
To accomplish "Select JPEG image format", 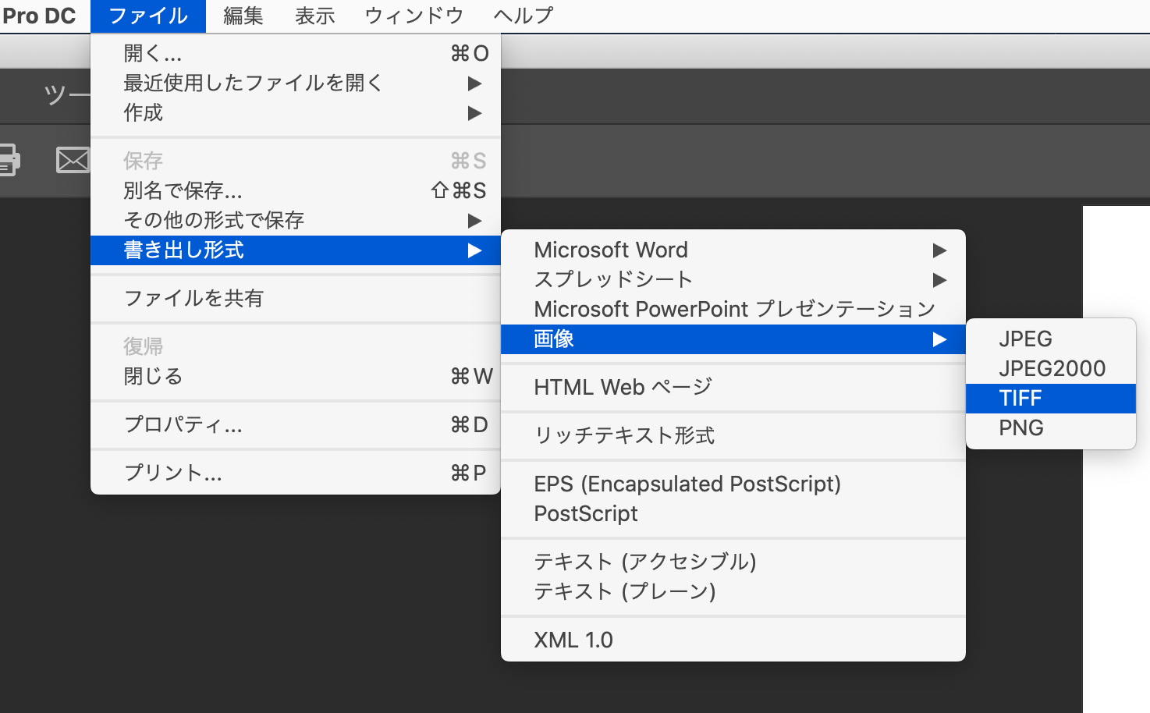I will tap(1051, 339).
